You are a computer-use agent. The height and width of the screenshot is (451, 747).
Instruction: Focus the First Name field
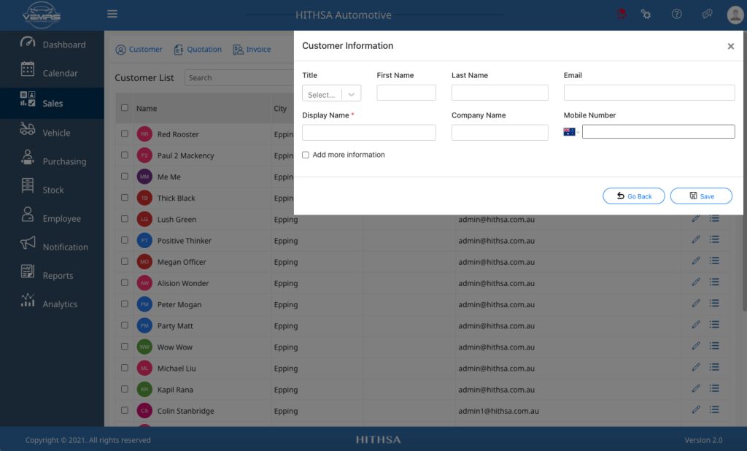[x=406, y=93]
